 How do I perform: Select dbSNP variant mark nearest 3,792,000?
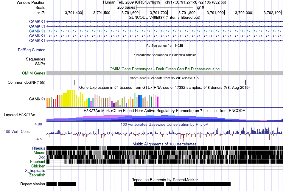click(246, 83)
